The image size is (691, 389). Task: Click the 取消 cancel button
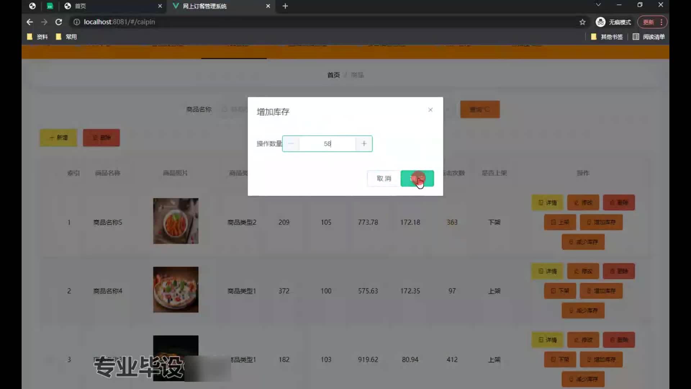[x=384, y=178]
